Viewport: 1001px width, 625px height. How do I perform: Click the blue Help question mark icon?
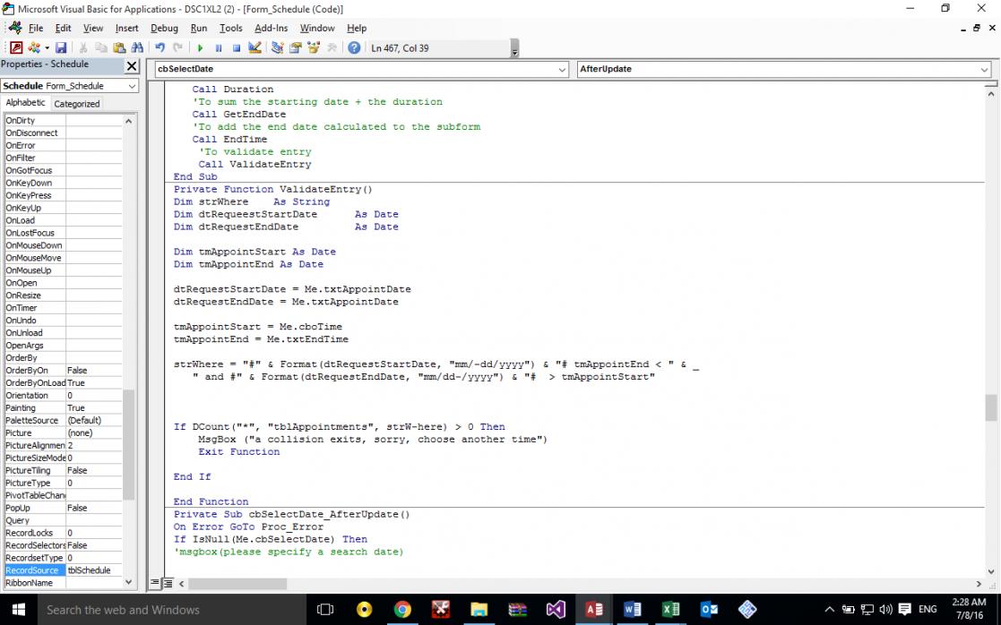354,47
